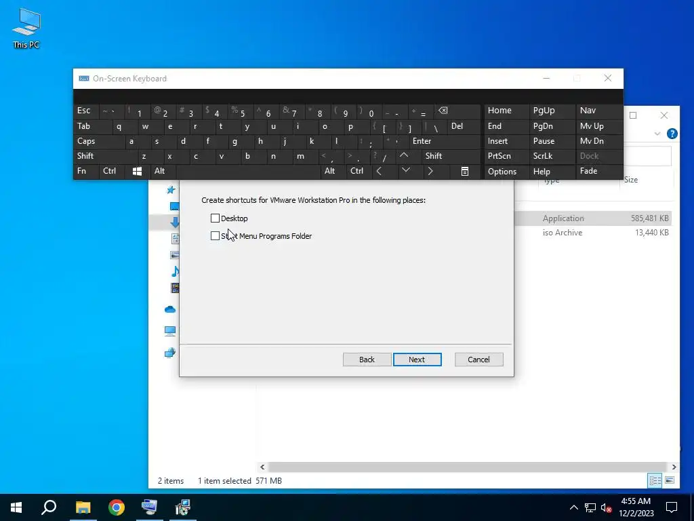
Task: Click the File Explorer help icon
Action: 672,134
